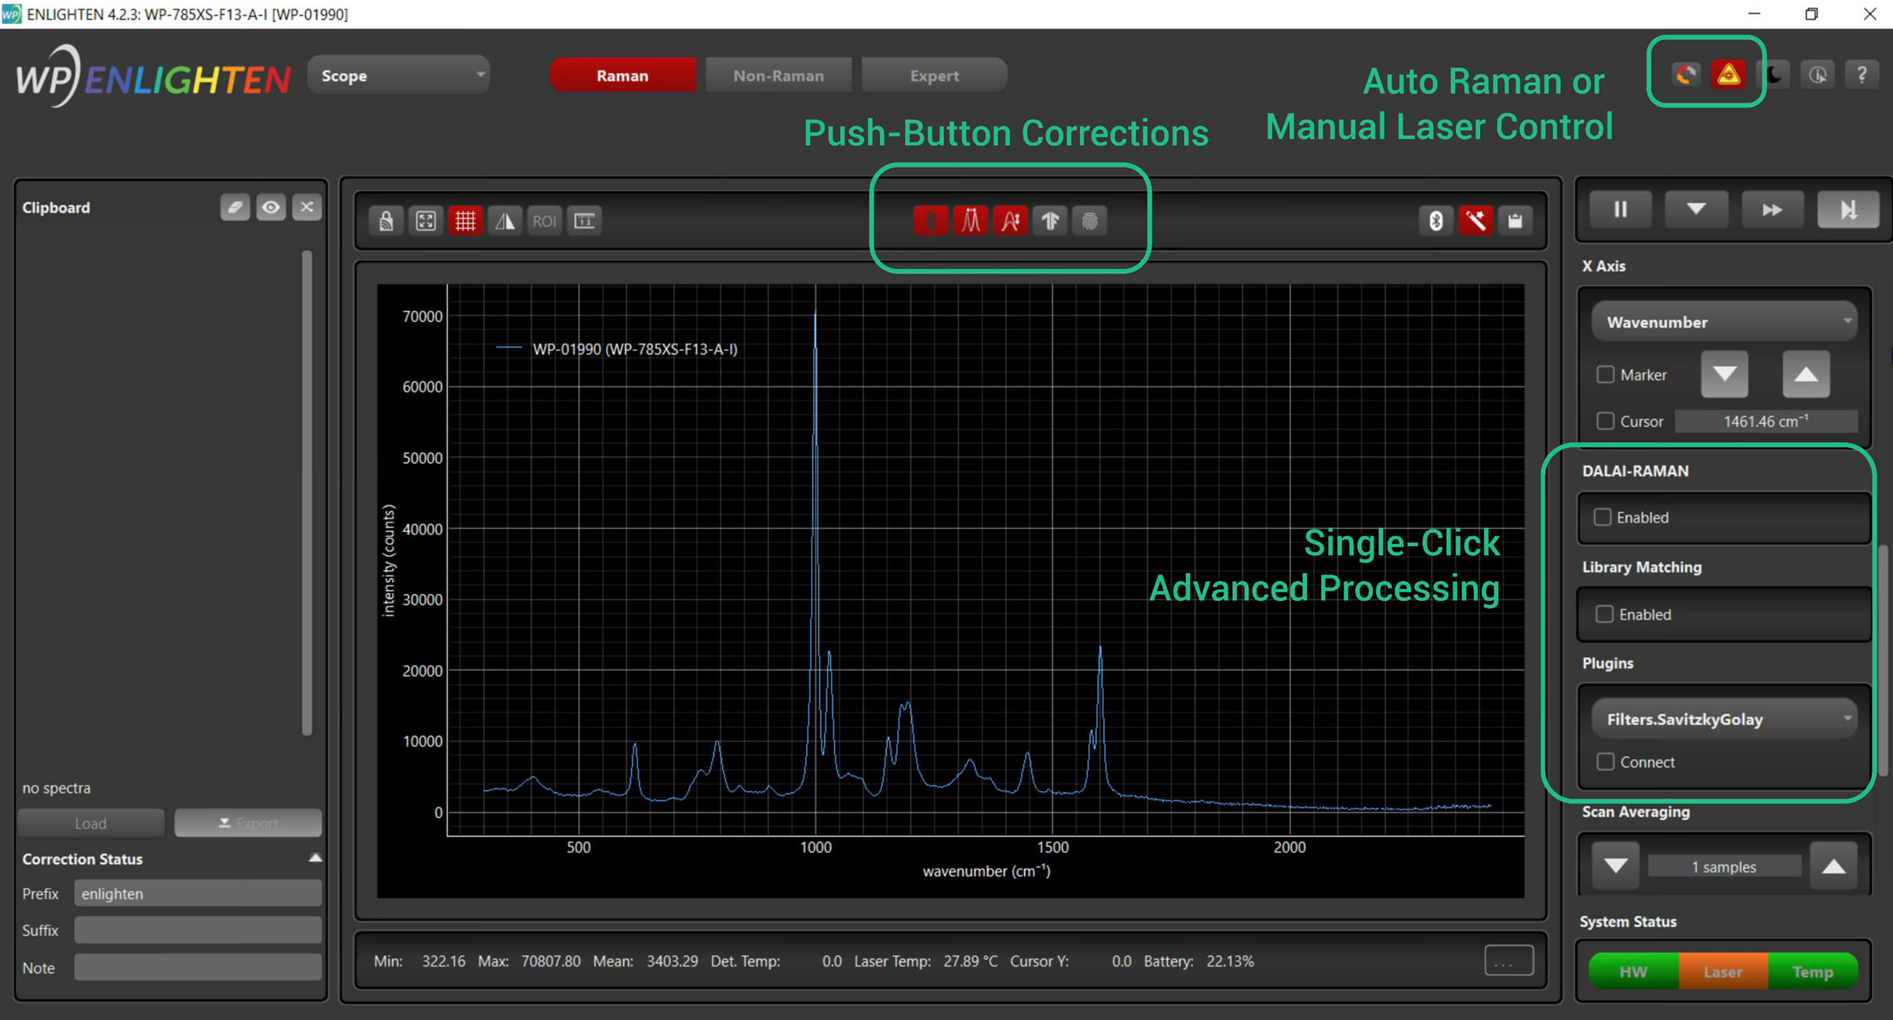Viewport: 1893px width, 1020px height.
Task: Enable the Marker checkbox
Action: click(1606, 374)
